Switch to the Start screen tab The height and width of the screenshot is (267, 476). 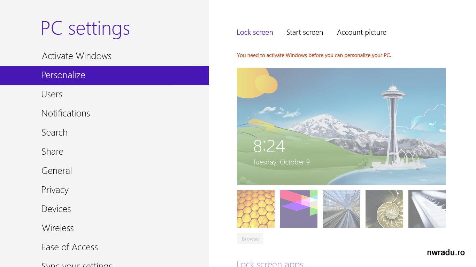click(305, 32)
